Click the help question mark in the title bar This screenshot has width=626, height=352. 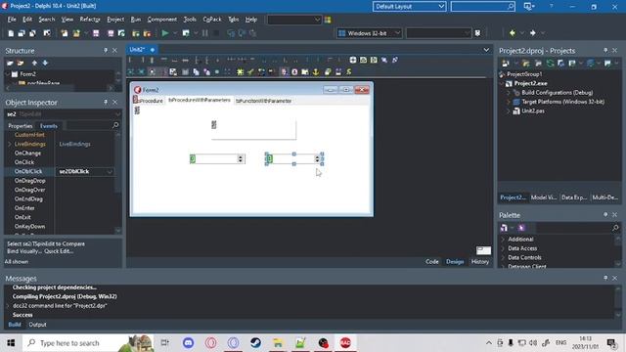tap(552, 7)
